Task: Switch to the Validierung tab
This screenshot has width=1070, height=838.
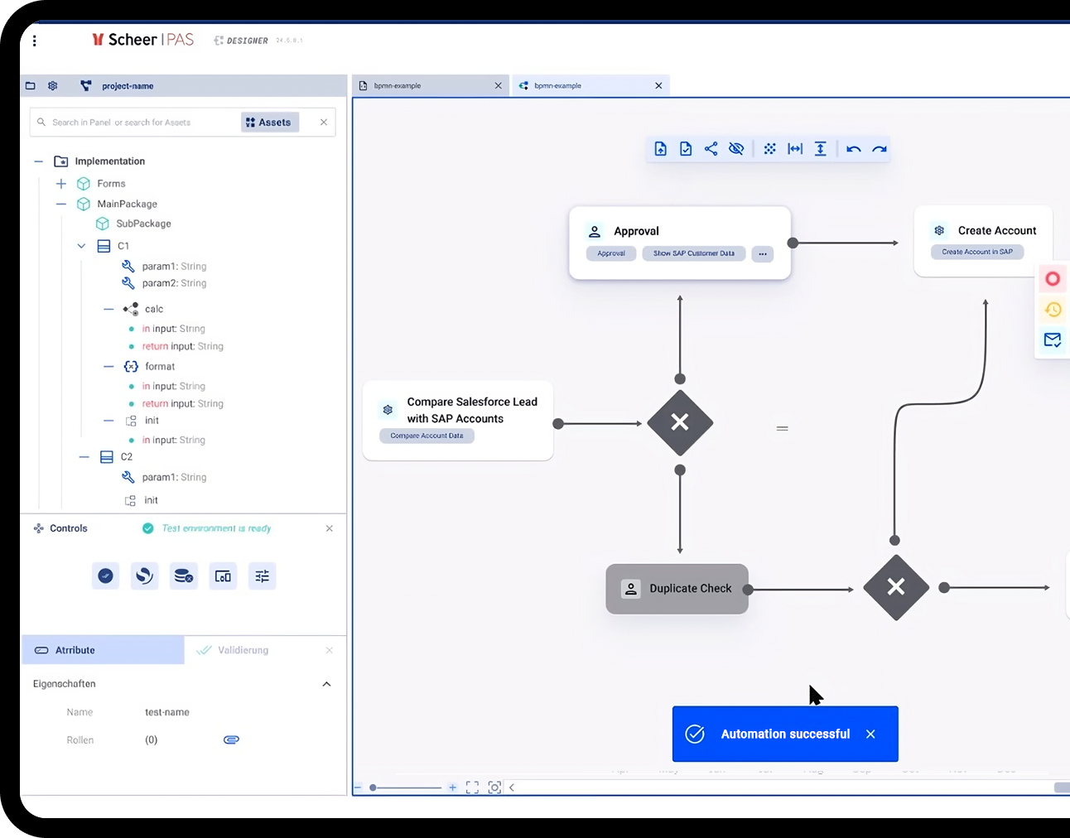Action: (241, 650)
